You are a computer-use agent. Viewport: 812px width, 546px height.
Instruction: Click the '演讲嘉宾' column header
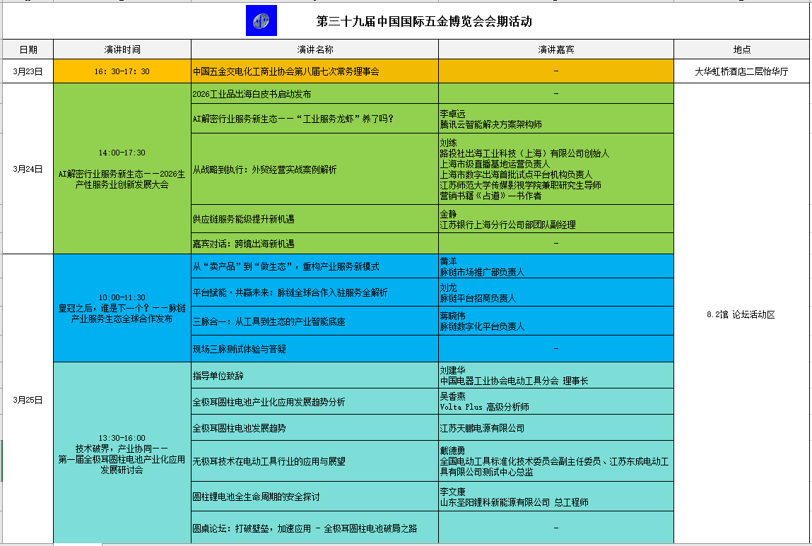(x=555, y=49)
